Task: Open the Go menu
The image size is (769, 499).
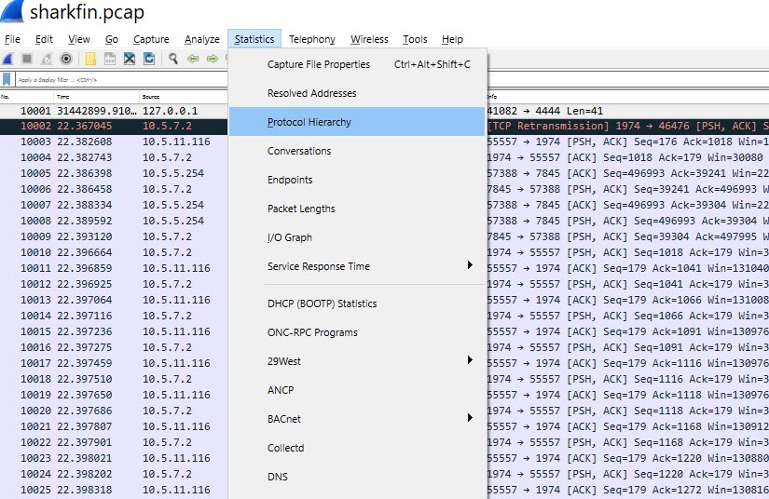Action: pos(111,39)
